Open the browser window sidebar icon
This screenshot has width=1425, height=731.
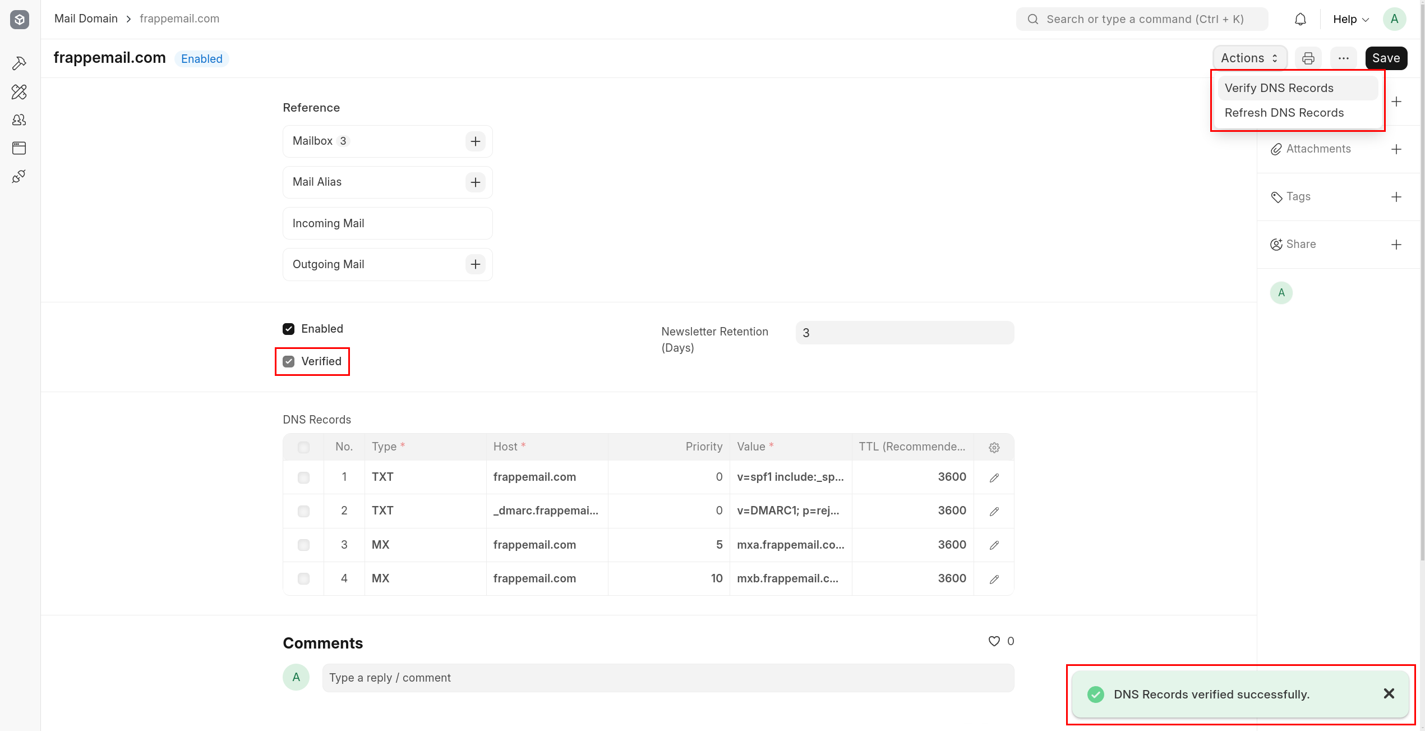coord(19,148)
